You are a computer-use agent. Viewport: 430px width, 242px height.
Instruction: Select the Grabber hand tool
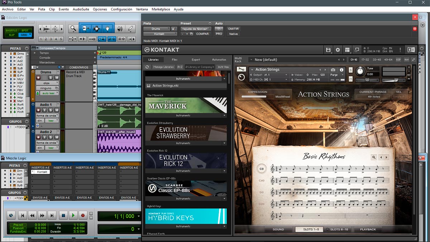[107, 29]
